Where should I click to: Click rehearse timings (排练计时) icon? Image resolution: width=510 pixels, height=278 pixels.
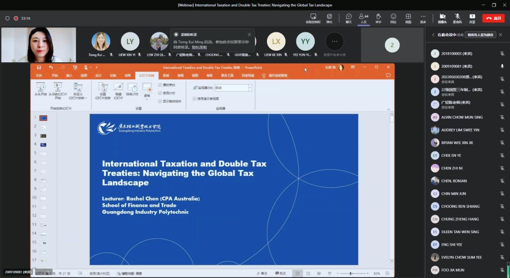132,89
